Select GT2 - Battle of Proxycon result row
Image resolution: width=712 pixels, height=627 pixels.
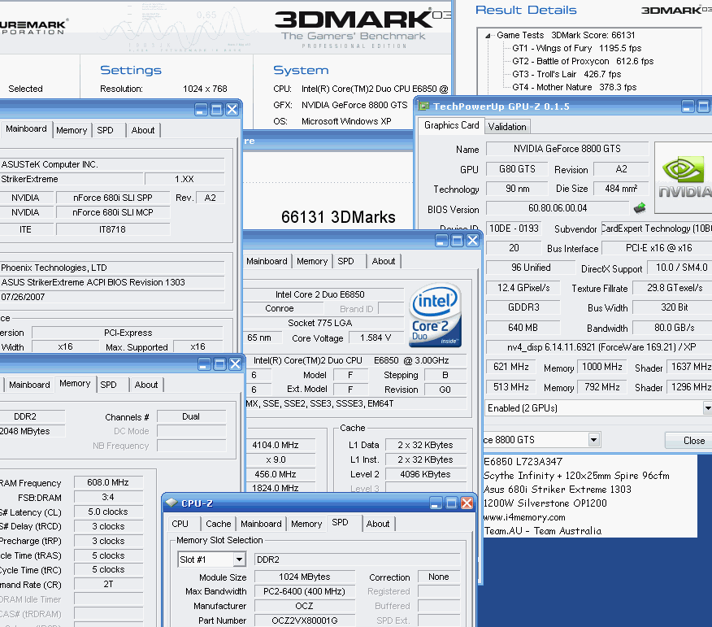(x=583, y=61)
